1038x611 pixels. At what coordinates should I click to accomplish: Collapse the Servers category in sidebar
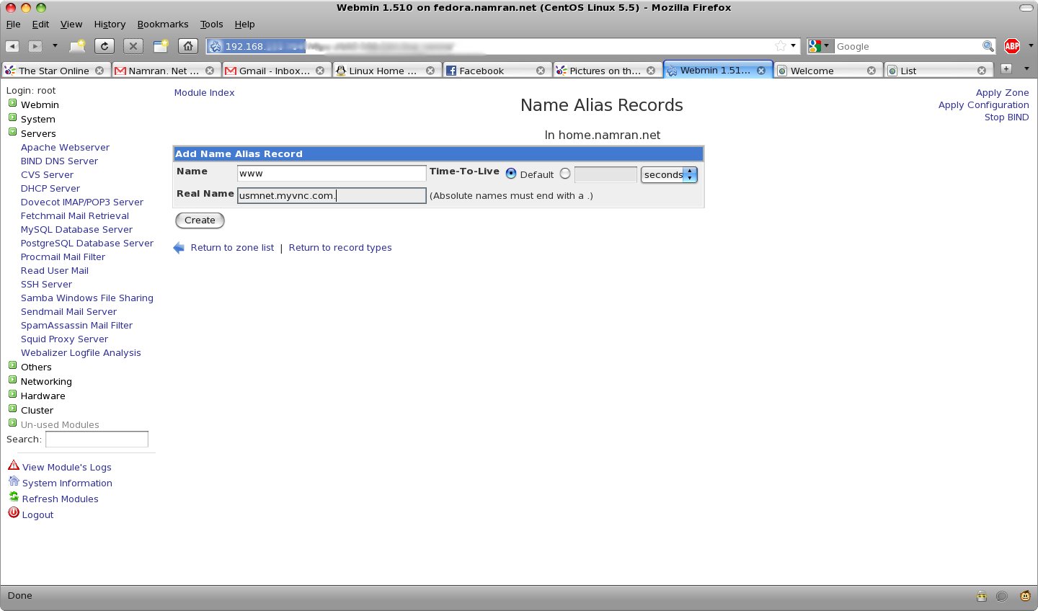[x=12, y=133]
